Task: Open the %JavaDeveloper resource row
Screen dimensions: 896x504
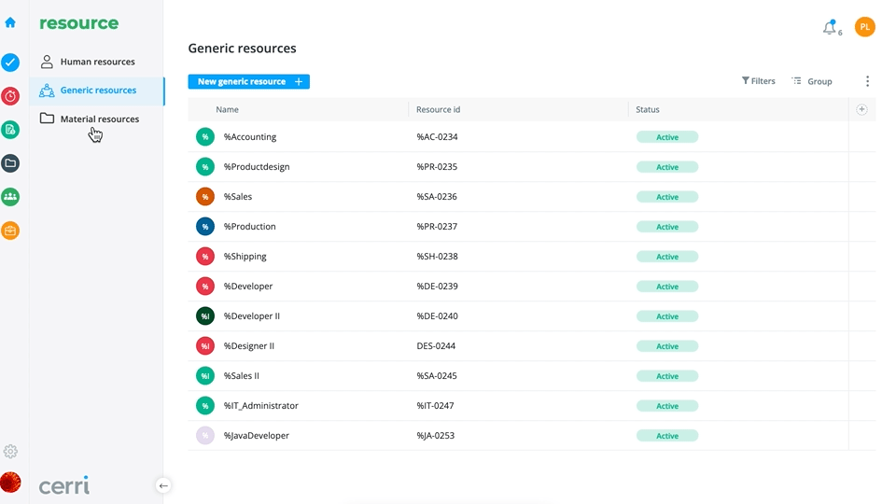Action: [531, 436]
